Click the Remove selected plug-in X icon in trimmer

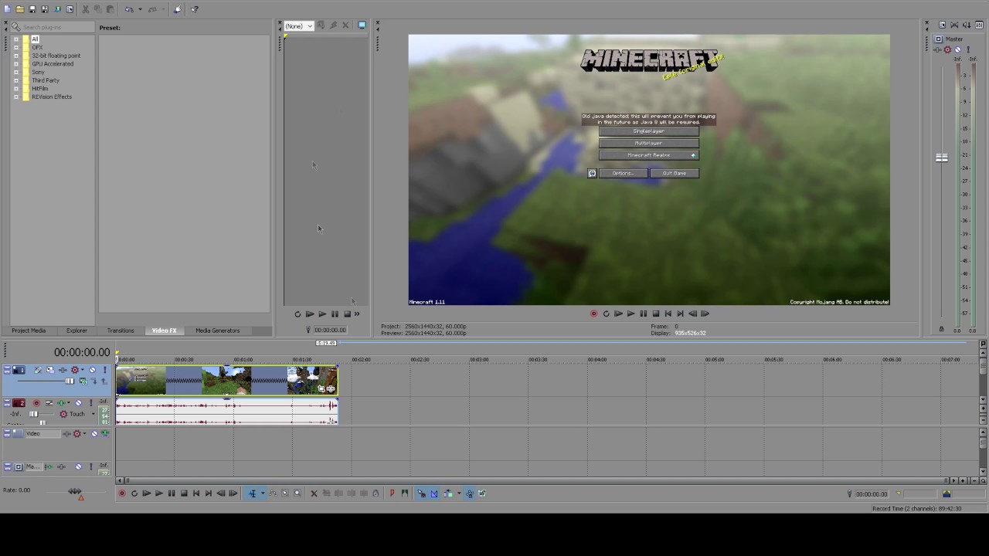tap(345, 25)
